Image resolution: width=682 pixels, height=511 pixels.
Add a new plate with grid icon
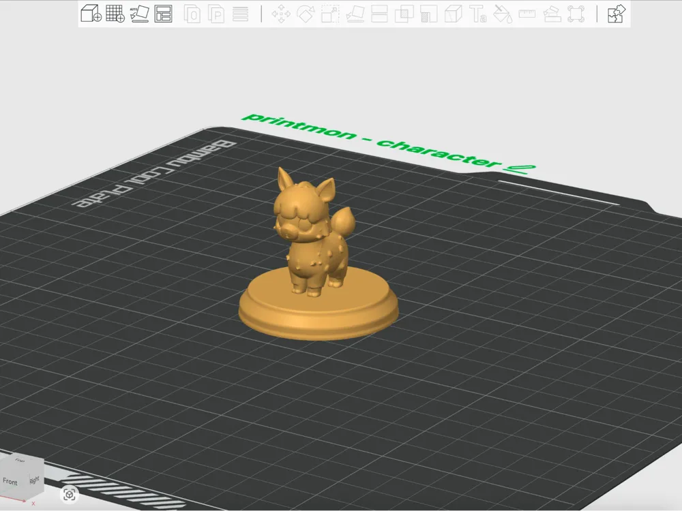coord(115,14)
